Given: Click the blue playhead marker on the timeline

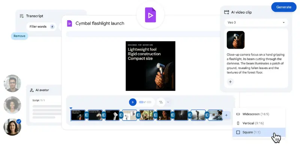Looking at the screenshot, I should pos(71,108).
